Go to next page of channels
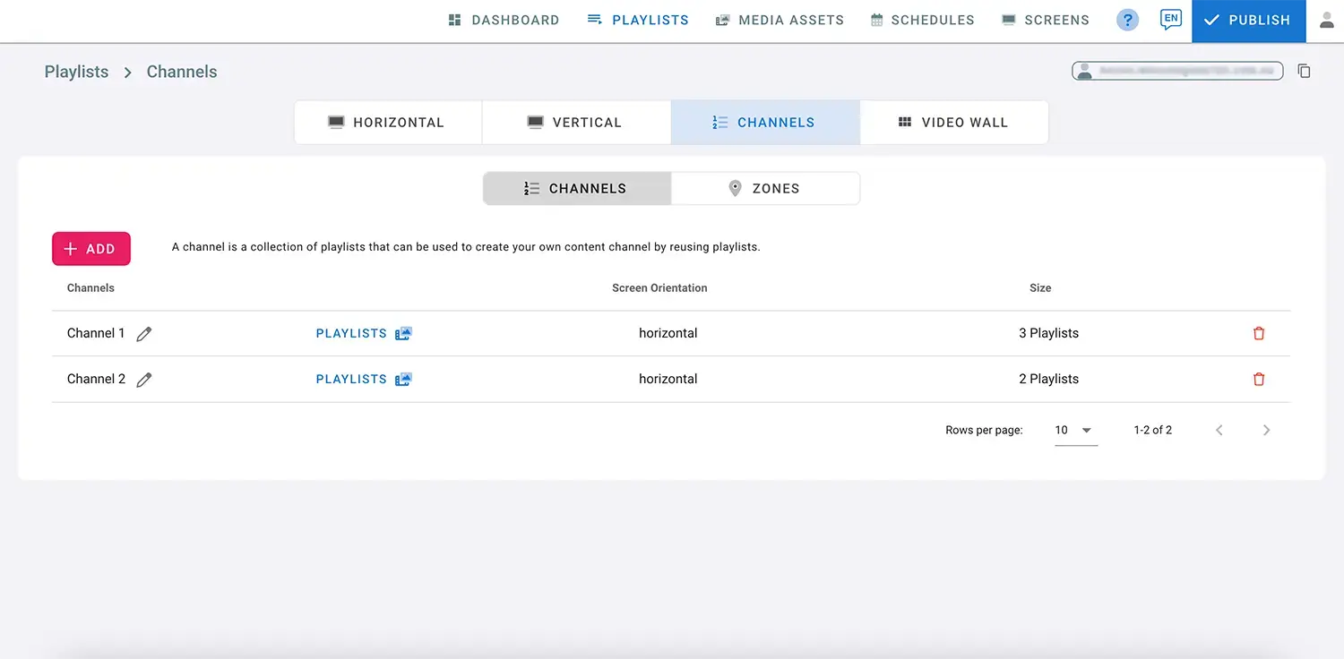 (1266, 430)
